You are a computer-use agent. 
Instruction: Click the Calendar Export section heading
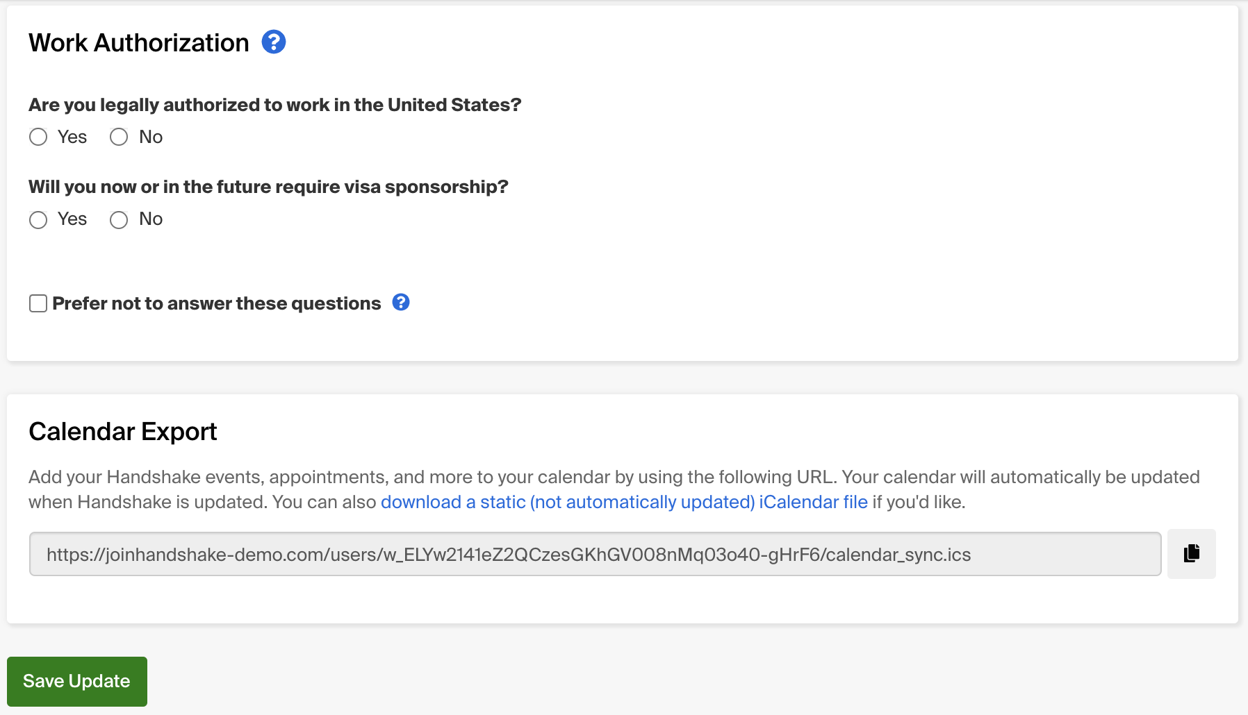click(x=123, y=432)
